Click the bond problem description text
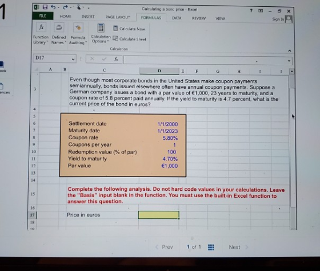 174,92
